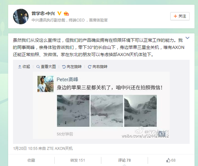The height and width of the screenshot is (166, 198).
Task: Click the orange verified V badge
Action: pos(59,13)
